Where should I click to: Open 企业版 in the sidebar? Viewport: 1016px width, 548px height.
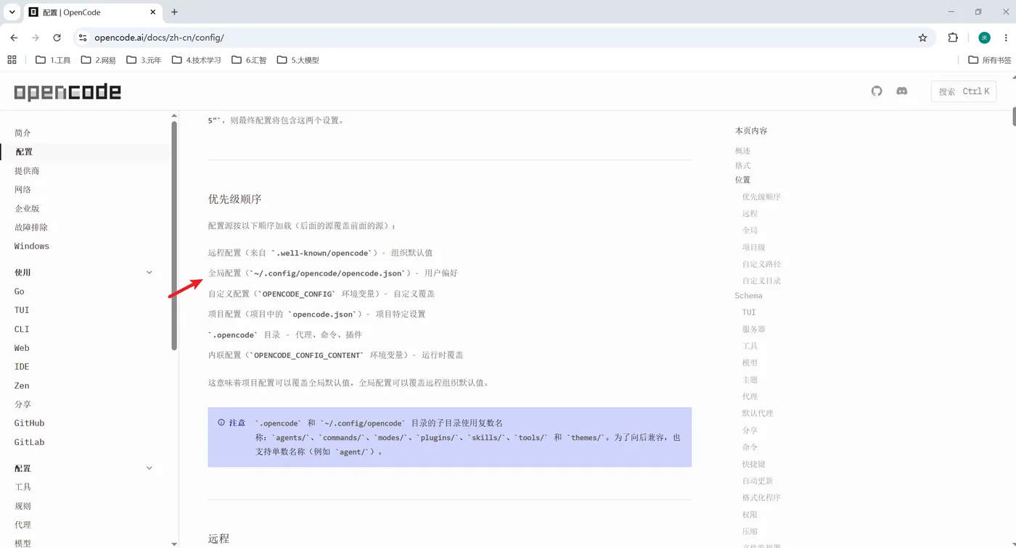click(x=27, y=209)
